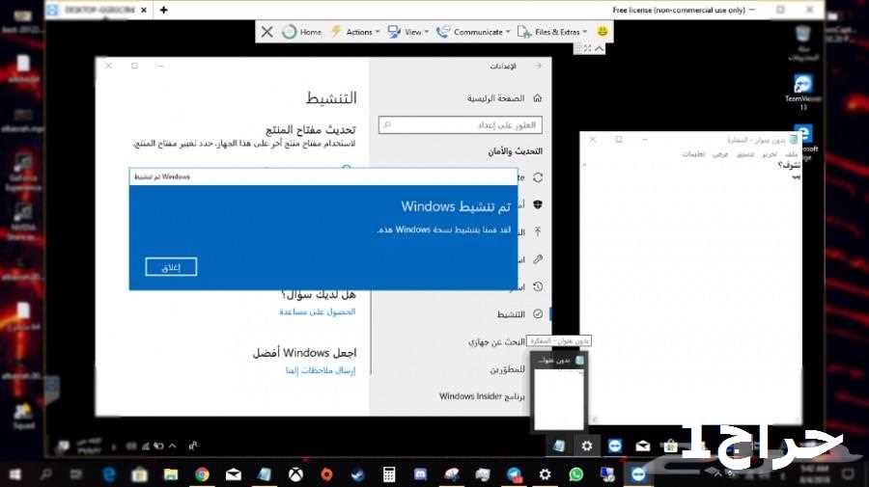Open Settings gear on local taskbar

pos(546,474)
